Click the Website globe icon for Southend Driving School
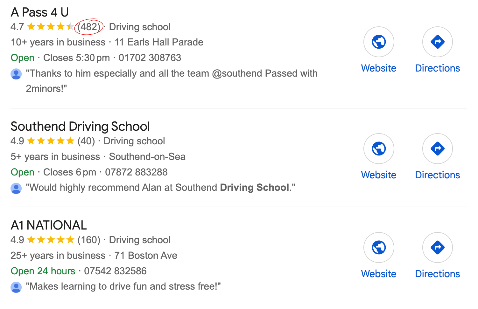The height and width of the screenshot is (309, 478). (x=379, y=148)
